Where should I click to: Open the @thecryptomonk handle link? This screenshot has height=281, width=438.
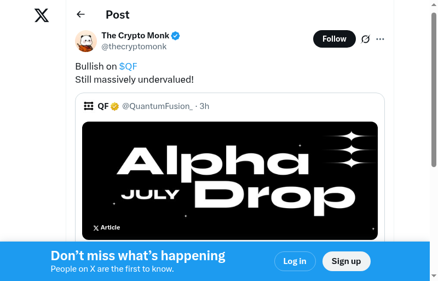coord(134,47)
